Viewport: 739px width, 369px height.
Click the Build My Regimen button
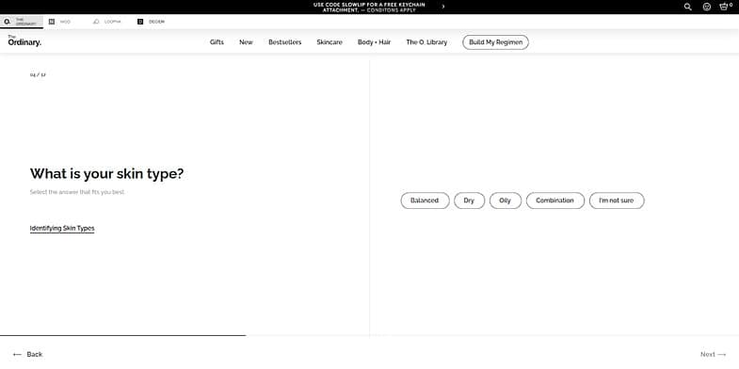(495, 42)
